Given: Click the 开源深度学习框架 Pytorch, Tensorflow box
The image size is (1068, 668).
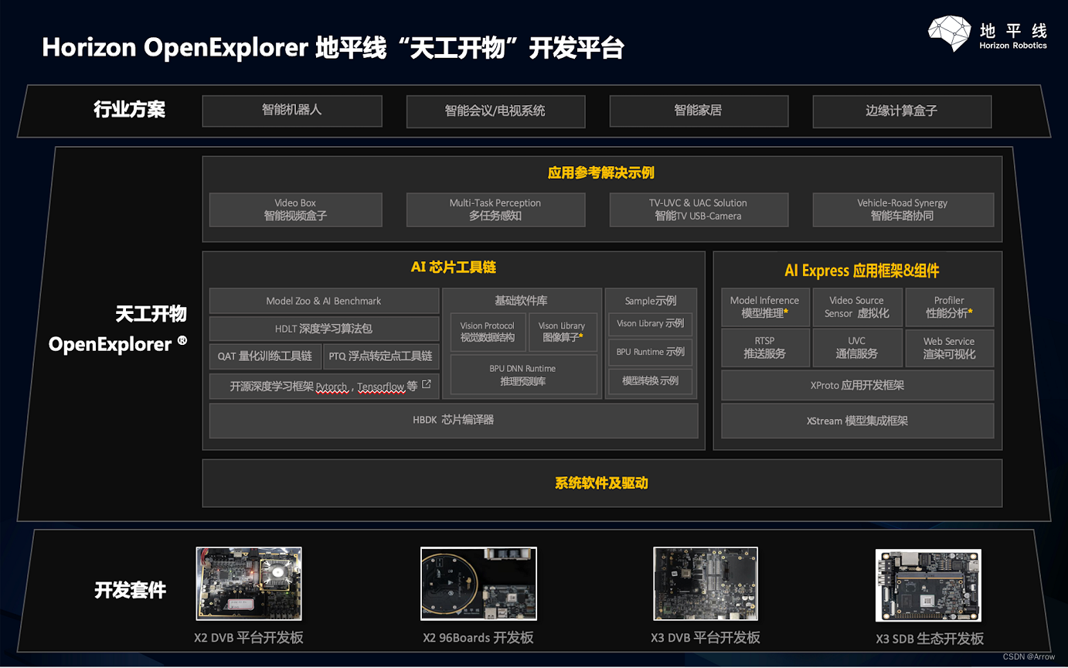Looking at the screenshot, I should [x=324, y=386].
